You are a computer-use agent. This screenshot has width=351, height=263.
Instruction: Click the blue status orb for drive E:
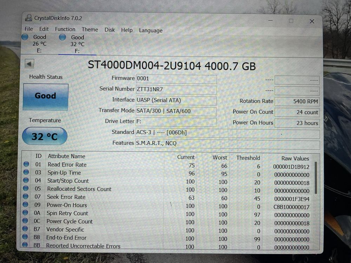(x=25, y=37)
